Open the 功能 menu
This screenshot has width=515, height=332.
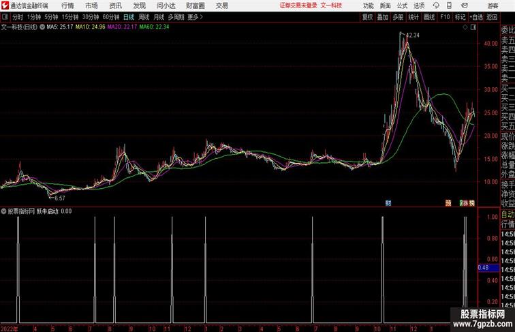click(368, 5)
